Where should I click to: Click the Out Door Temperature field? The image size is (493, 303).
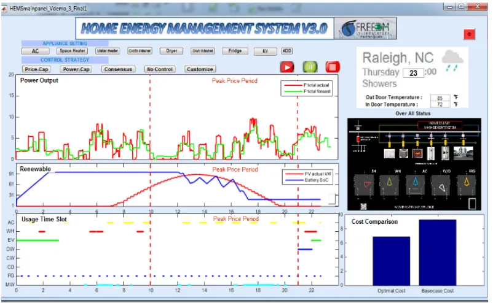click(x=440, y=98)
